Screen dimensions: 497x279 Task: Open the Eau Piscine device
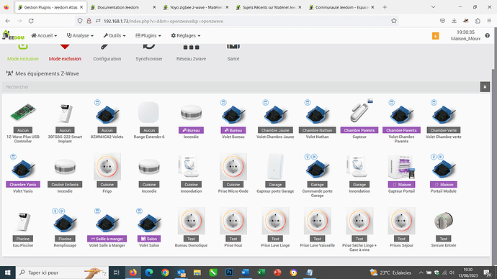tap(23, 228)
